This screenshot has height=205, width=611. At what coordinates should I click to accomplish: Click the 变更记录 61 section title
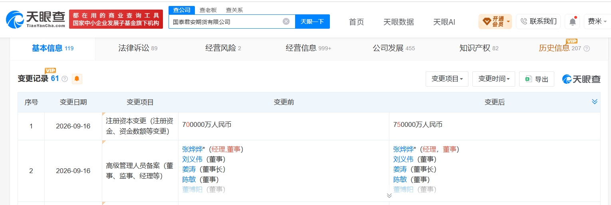(38, 79)
